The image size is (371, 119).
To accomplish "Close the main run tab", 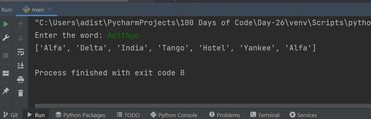I will point(49,10).
